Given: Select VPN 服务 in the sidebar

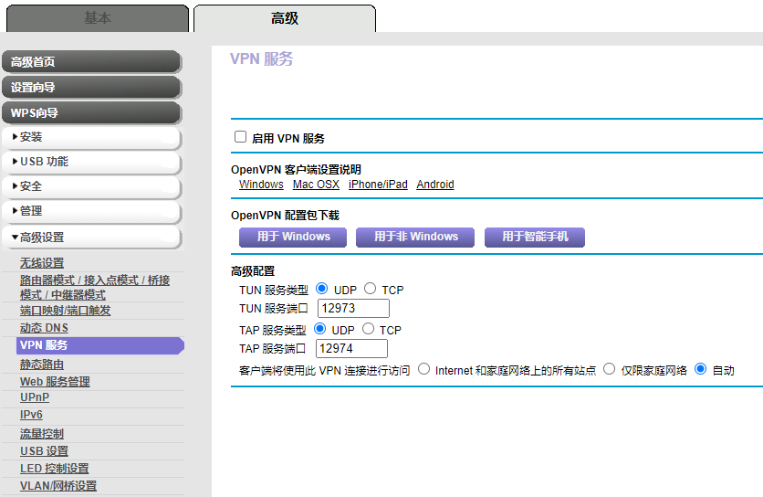Looking at the screenshot, I should point(99,345).
